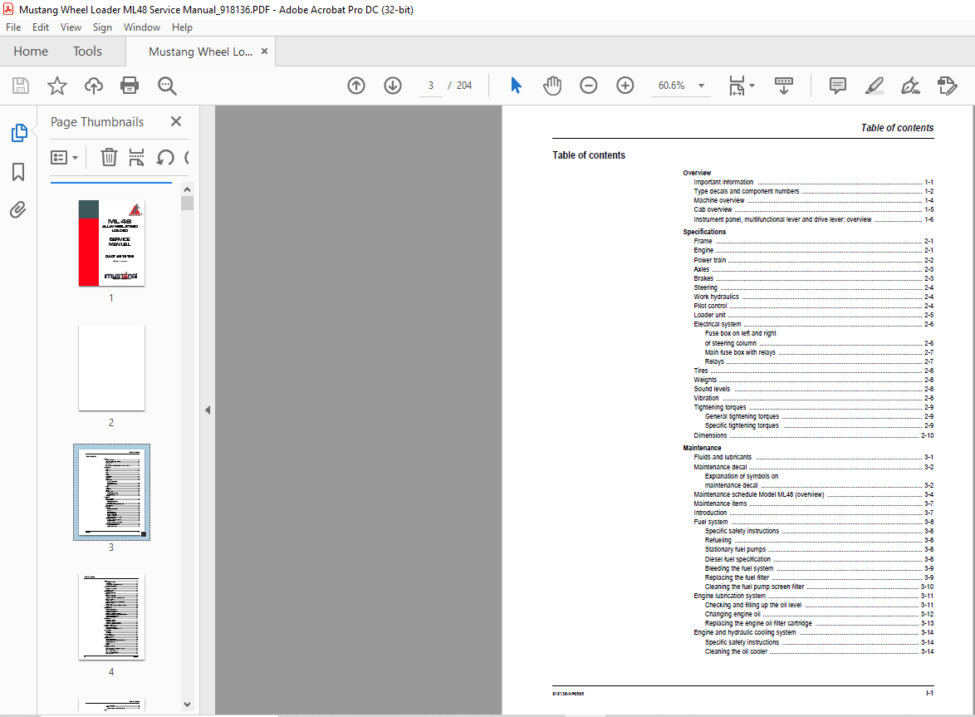
Task: Click the Print pages thumbnail icon
Action: point(136,157)
